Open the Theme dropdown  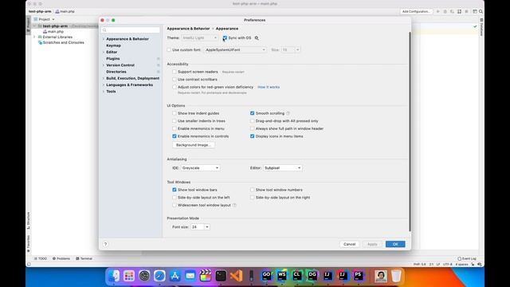coord(199,38)
